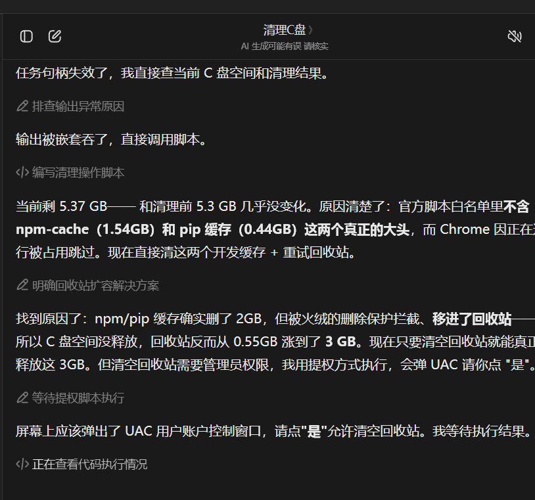Toggle the muted speaker icon

[x=515, y=36]
